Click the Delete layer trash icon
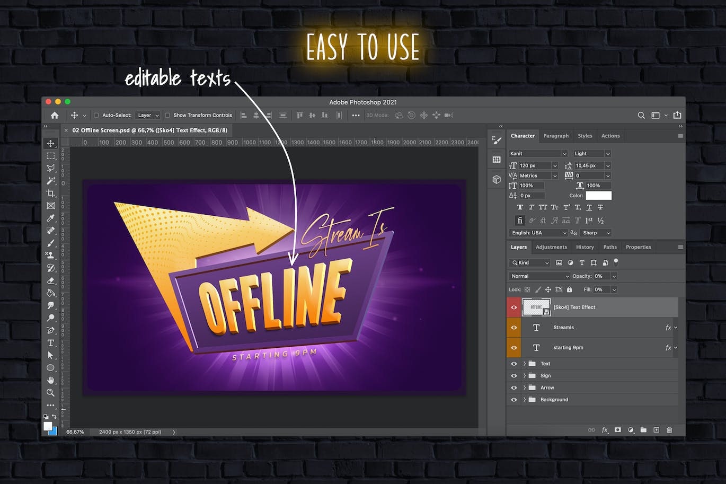This screenshot has width=726, height=484. (669, 430)
